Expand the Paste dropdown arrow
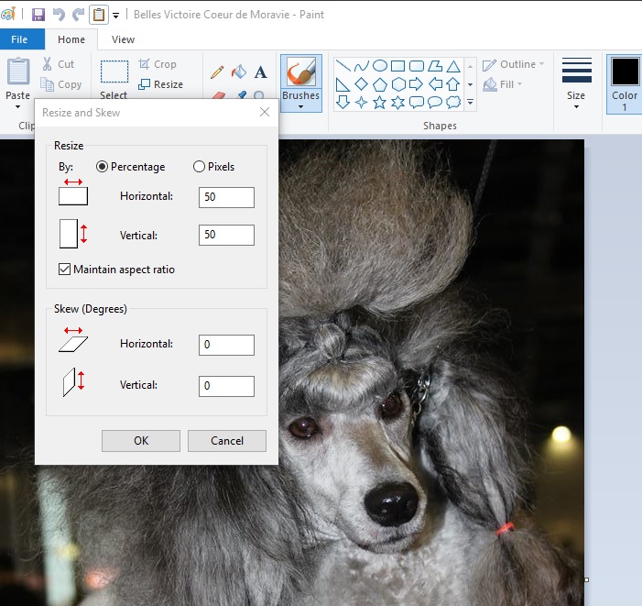642x606 pixels. (x=17, y=107)
